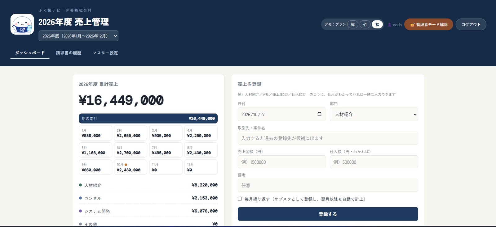Open the calendar picker icon in date field
This screenshot has height=227, width=496.
[x=319, y=114]
